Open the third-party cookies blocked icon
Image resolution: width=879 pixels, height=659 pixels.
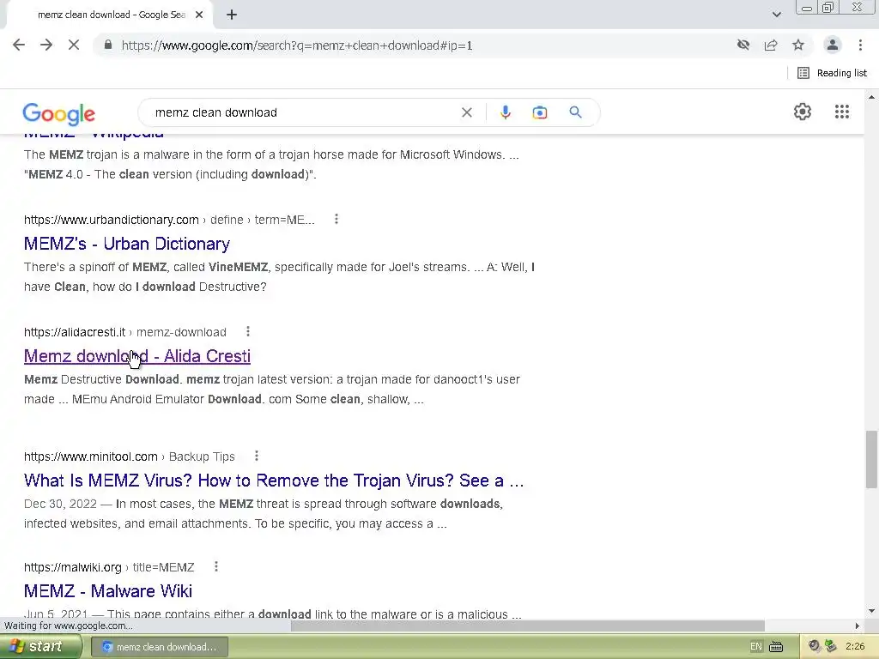[x=743, y=45]
